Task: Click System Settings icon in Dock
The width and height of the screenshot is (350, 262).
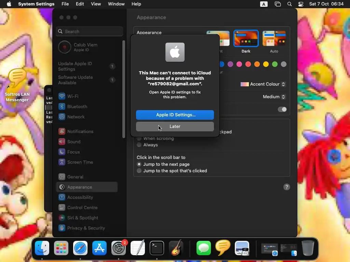Action: click(x=119, y=248)
